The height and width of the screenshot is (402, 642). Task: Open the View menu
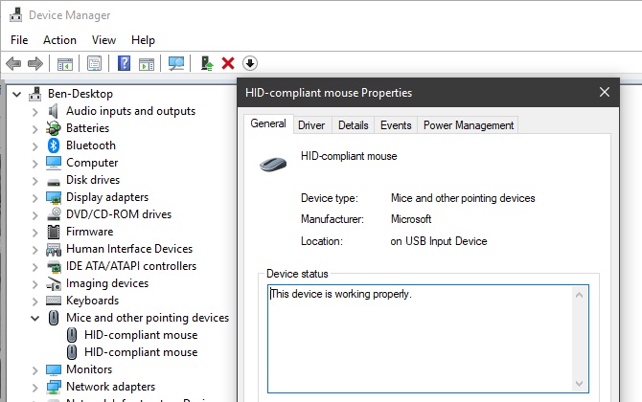[103, 40]
